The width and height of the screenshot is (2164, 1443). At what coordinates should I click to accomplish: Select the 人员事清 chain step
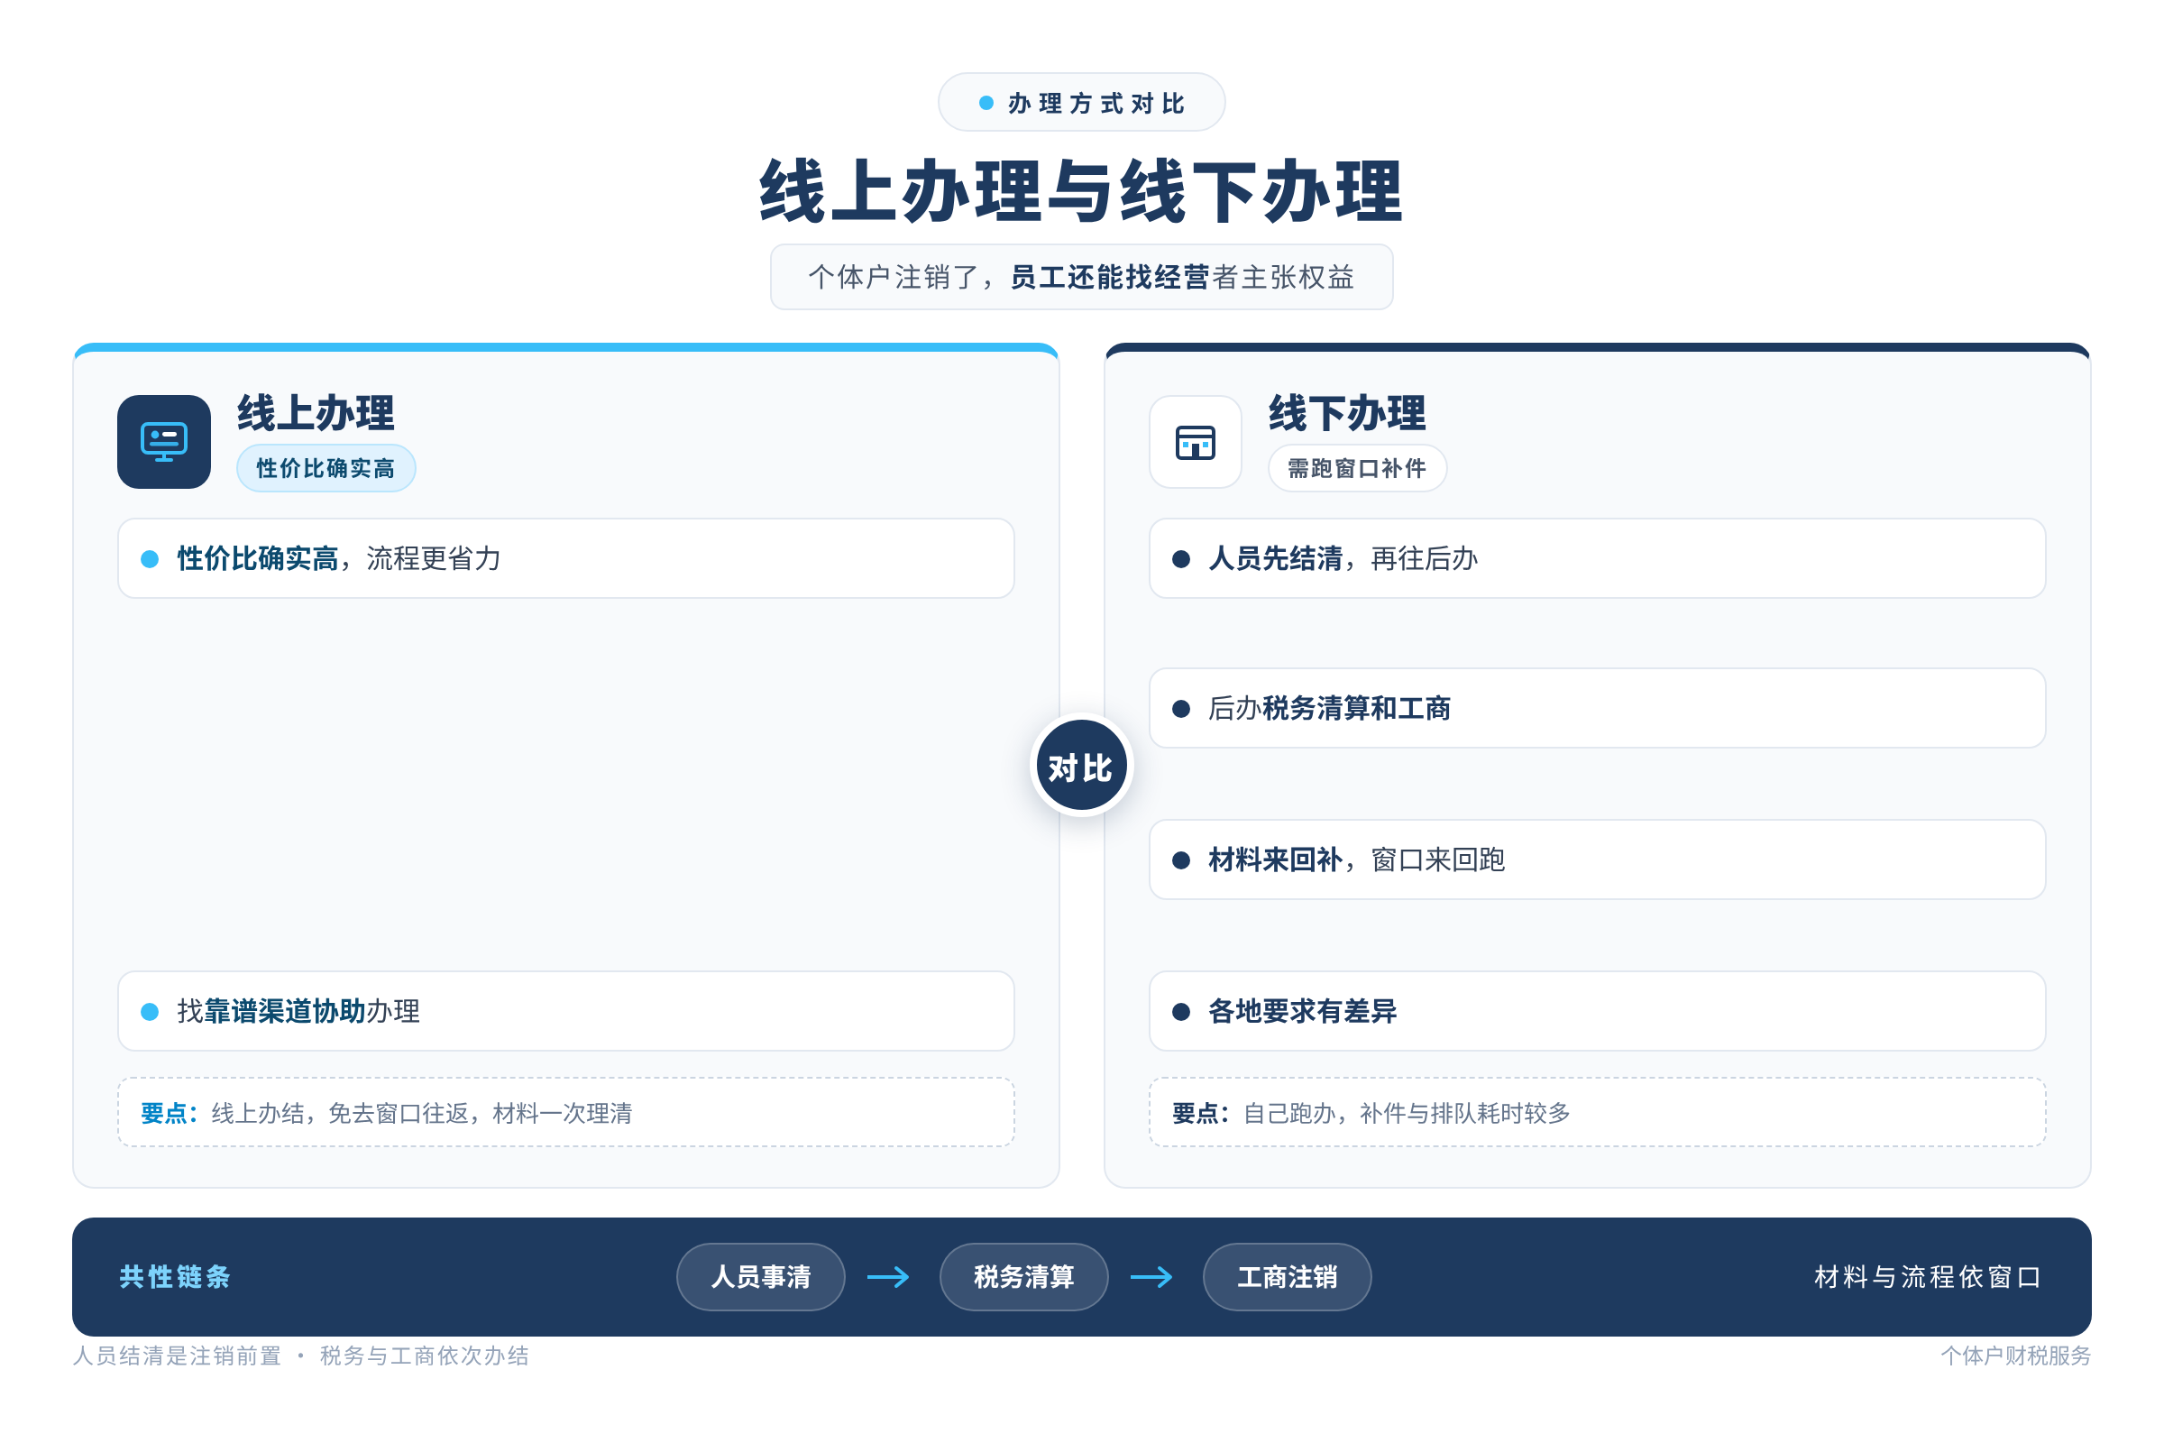click(760, 1276)
